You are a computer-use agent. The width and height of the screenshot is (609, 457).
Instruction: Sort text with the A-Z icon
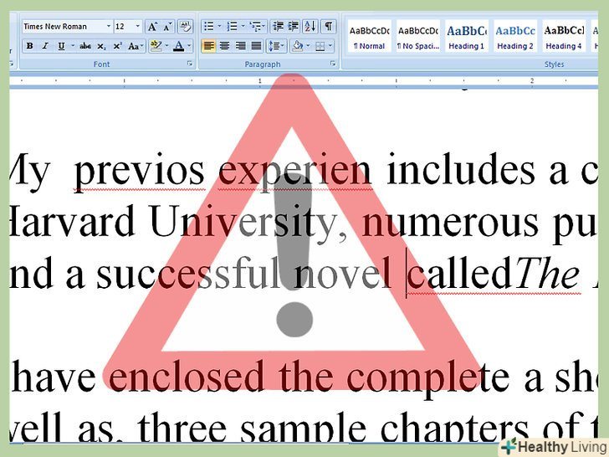pos(310,27)
